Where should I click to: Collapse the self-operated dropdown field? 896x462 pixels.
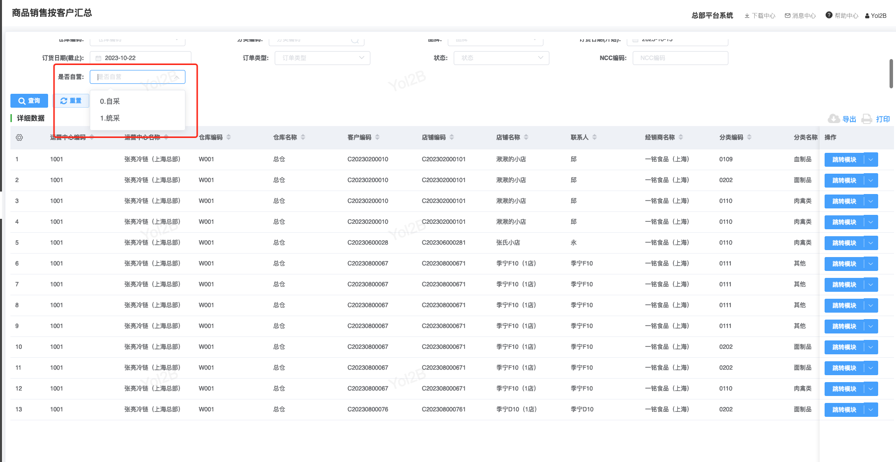pyautogui.click(x=177, y=77)
